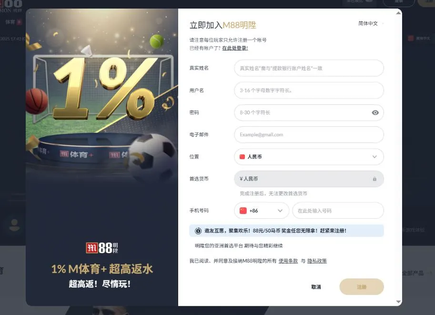Open the 在此处登录 login link
The image size is (435, 315).
click(235, 48)
